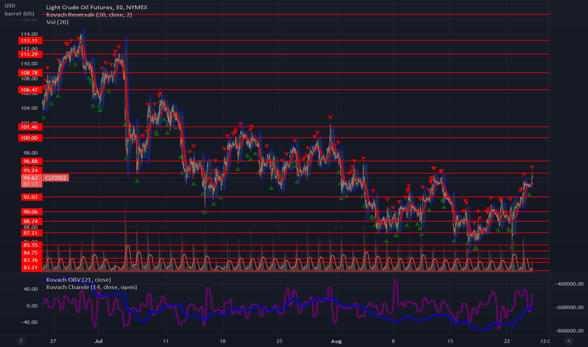Click the -40.00 Chande scale value
Image resolution: width=588 pixels, height=347 pixels.
coord(30,322)
